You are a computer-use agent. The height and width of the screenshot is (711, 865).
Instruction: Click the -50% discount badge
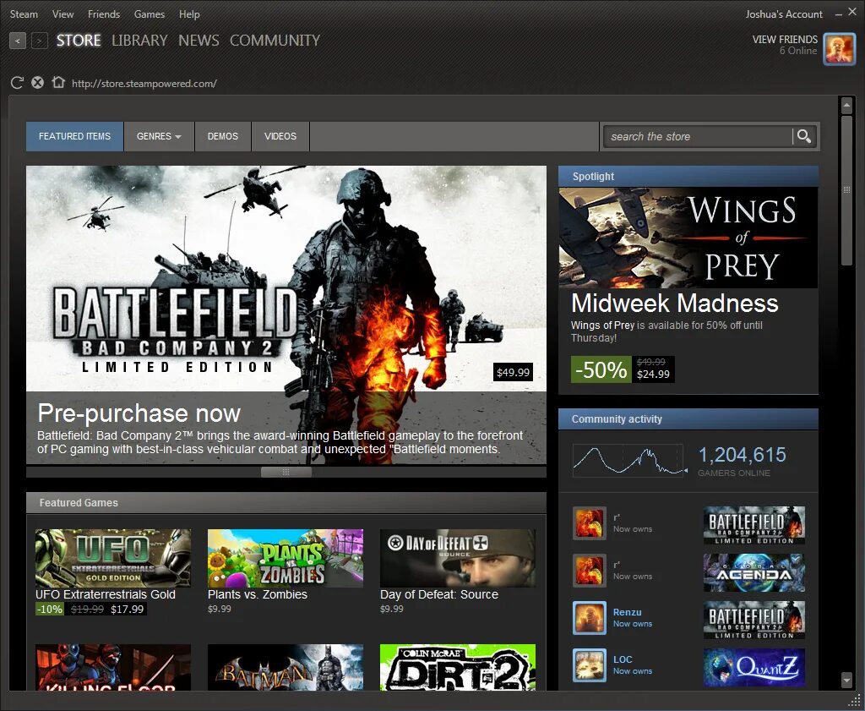pos(601,369)
